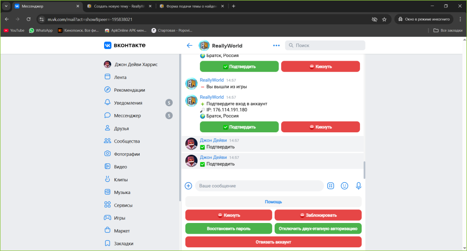The height and width of the screenshot is (251, 467).
Task: Click the topmost green Подтвердить button
Action: (239, 66)
